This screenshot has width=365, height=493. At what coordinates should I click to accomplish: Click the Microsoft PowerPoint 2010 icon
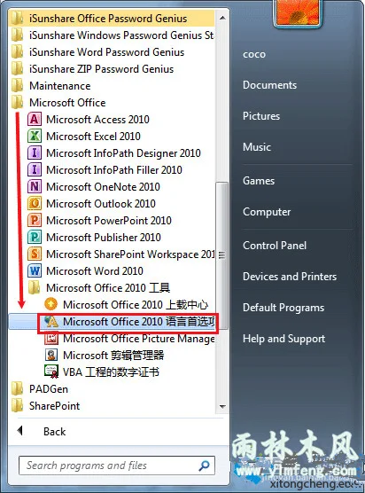(35, 221)
